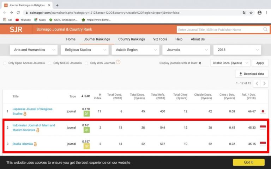Open the 2018 year dropdown
Viewport: 271px width, 169px height.
tap(237, 50)
